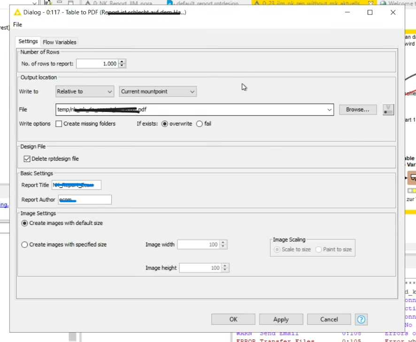Click the Browse... button
This screenshot has width=416, height=342.
pyautogui.click(x=358, y=110)
